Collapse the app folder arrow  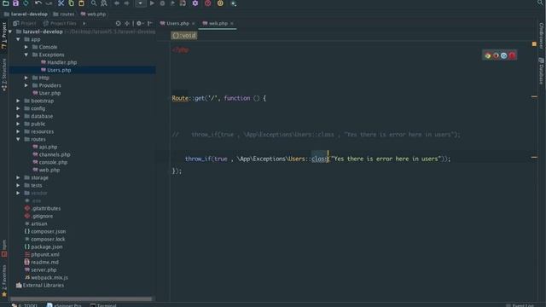point(18,39)
